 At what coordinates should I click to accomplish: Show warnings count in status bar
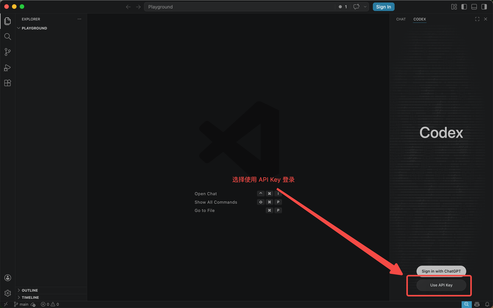(55, 305)
